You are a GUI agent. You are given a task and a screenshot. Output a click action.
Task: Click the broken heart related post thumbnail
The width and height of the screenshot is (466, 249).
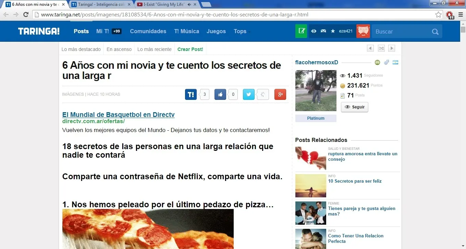click(311, 158)
